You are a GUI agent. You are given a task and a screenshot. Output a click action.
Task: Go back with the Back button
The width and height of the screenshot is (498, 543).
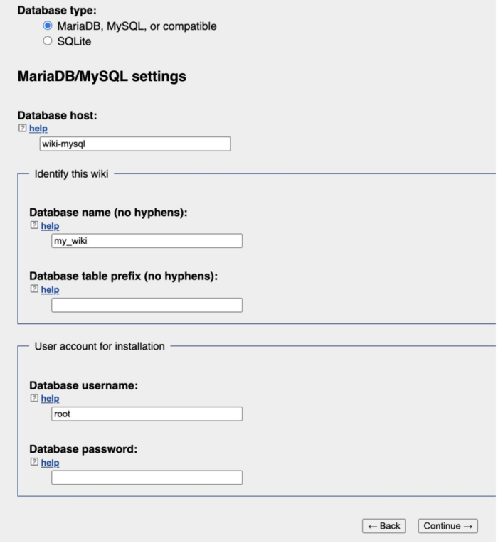(383, 526)
